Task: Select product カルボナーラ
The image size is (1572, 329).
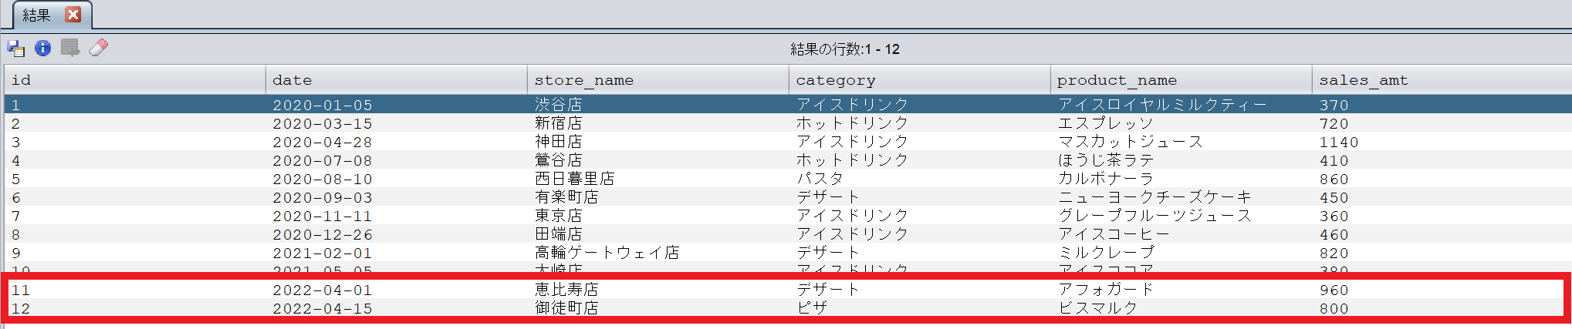Action: 1106,179
